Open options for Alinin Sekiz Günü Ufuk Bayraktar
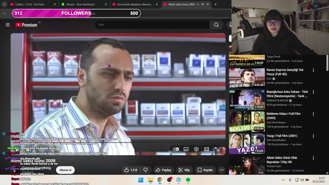Screen dimensions: 329x185 pyautogui.click(x=313, y=158)
